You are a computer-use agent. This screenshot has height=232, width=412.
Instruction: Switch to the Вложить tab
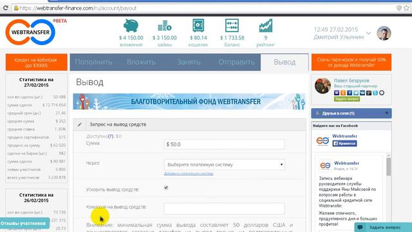pos(141,62)
